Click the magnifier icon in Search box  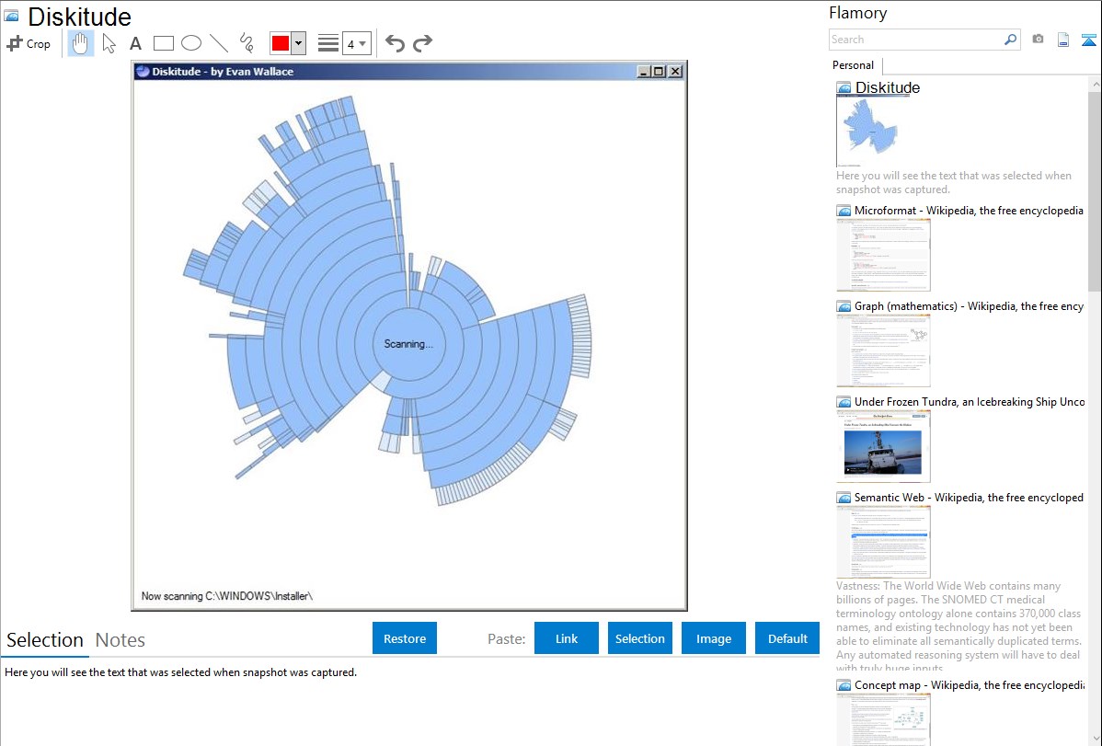pos(1010,40)
